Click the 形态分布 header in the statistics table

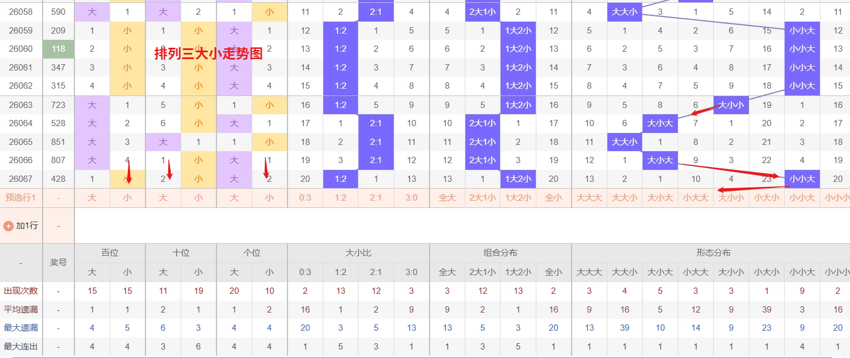coord(713,253)
